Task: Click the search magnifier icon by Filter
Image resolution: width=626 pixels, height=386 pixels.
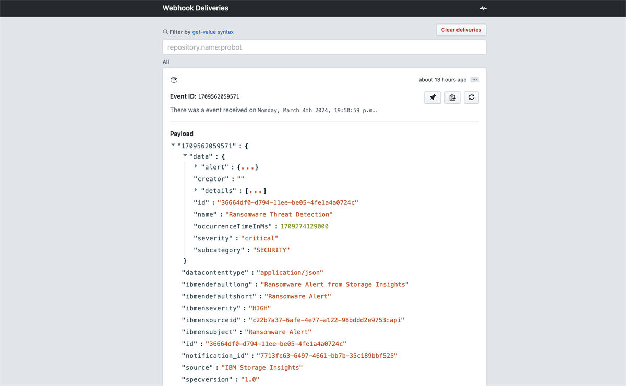Action: pyautogui.click(x=165, y=32)
